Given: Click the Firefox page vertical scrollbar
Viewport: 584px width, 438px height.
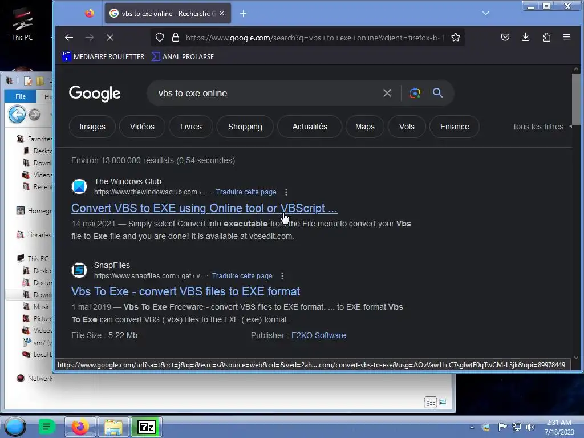Looking at the screenshot, I should pos(576,99).
